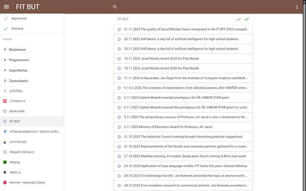Open the Benko Web channel
The width and height of the screenshot is (306, 191).
pyautogui.click(x=32, y=111)
